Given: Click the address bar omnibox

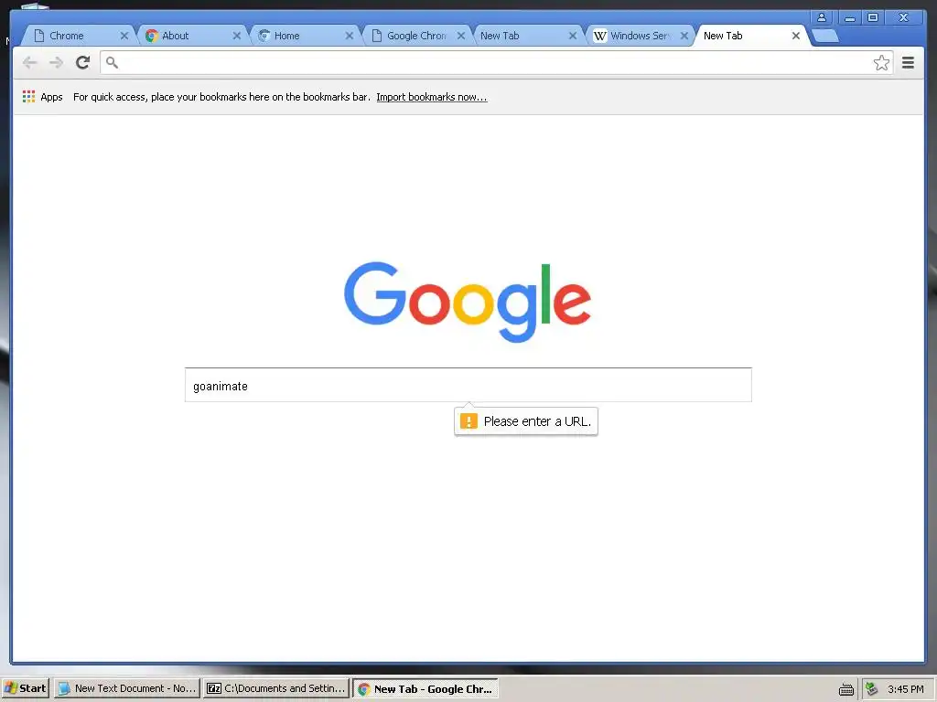Looking at the screenshot, I should coord(496,63).
